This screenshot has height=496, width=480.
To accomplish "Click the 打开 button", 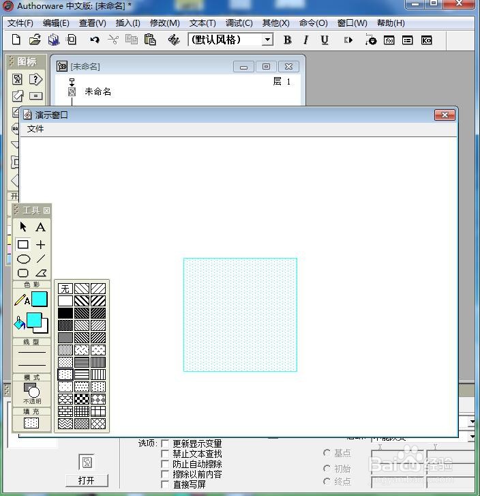I will tap(87, 480).
